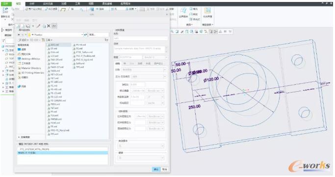Click the Component Interface icon in the ribbon
Screen dimensions: 335x177
point(207,10)
